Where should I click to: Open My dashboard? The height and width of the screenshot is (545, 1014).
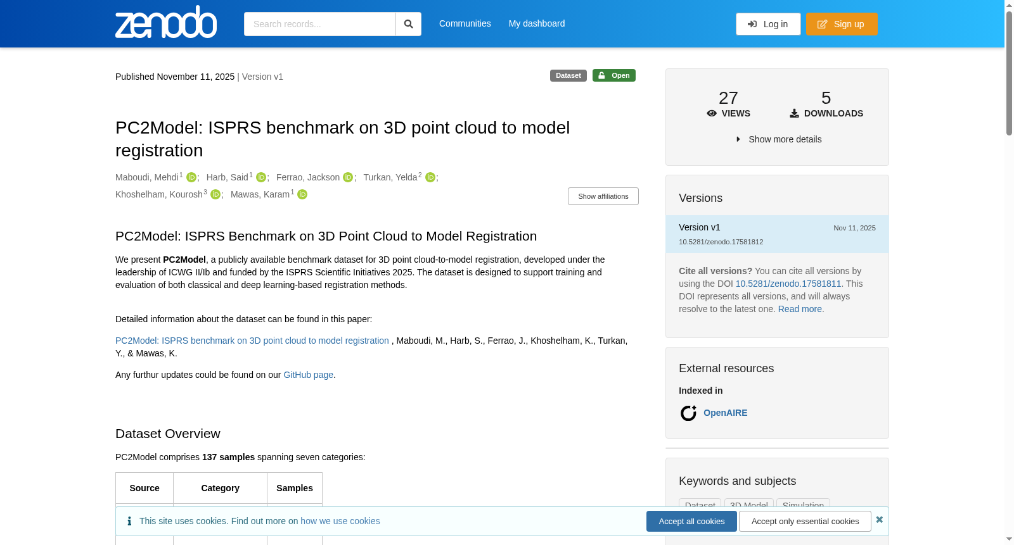(x=537, y=23)
